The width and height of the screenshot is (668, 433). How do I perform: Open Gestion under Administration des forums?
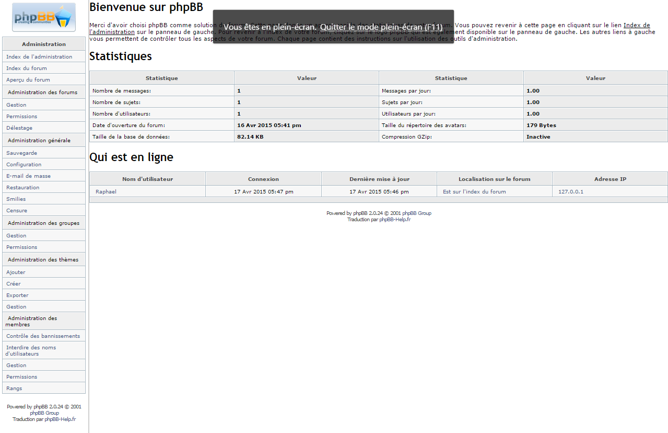[x=15, y=105]
